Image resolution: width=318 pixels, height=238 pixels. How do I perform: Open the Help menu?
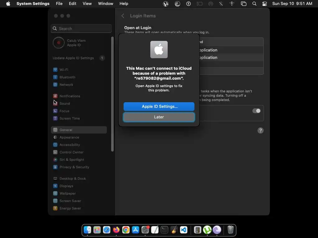click(124, 4)
